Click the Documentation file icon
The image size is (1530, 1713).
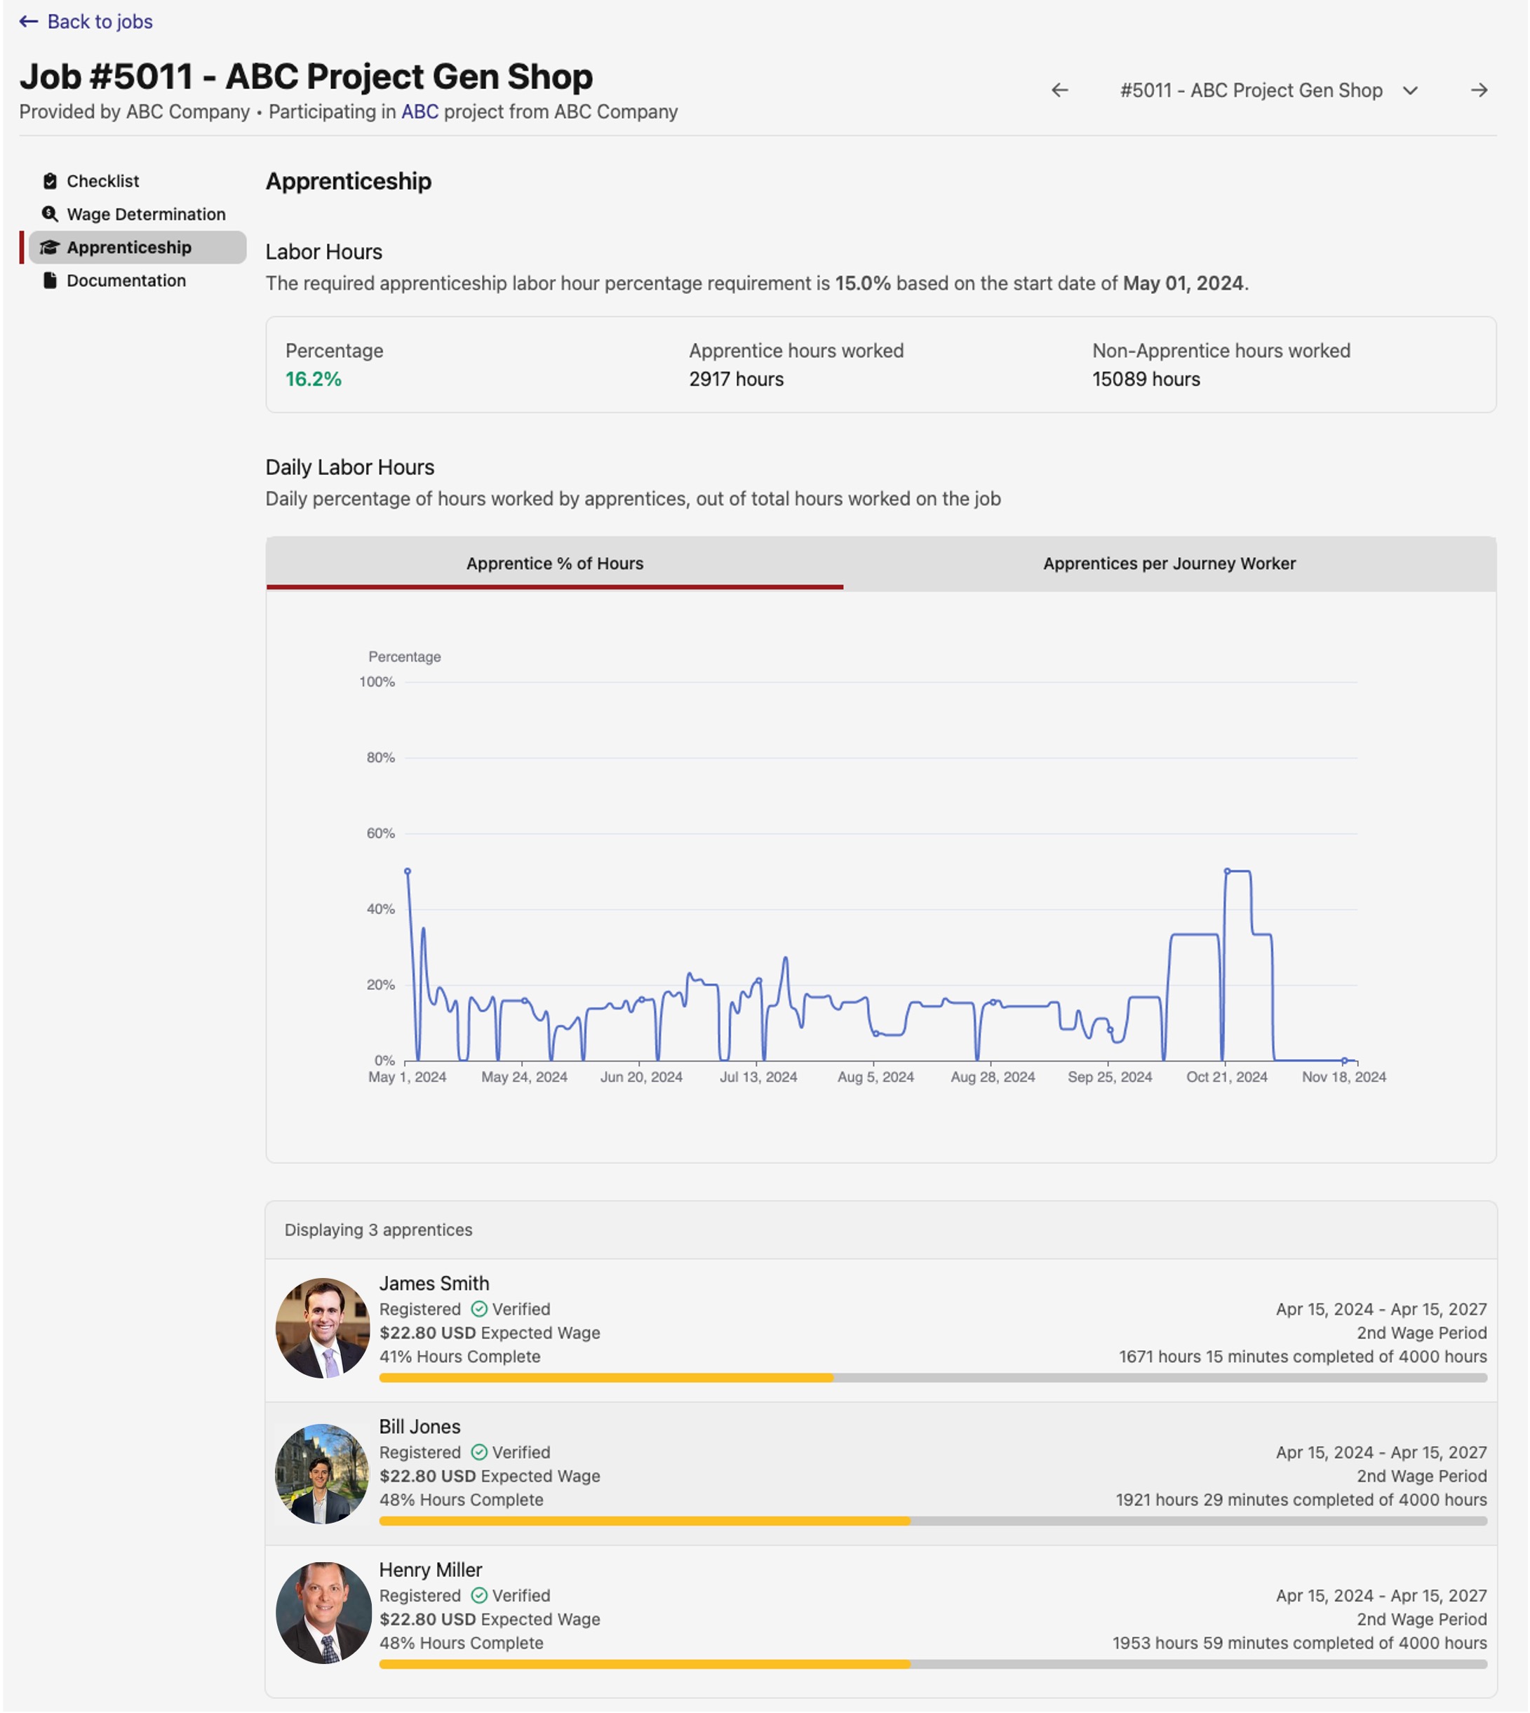point(51,281)
